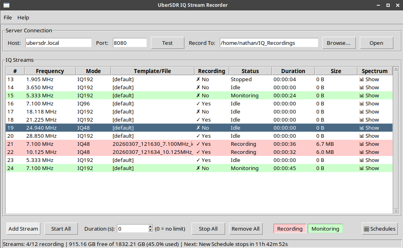Open the Schedules panel
This screenshot has width=403, height=248.
[380, 229]
